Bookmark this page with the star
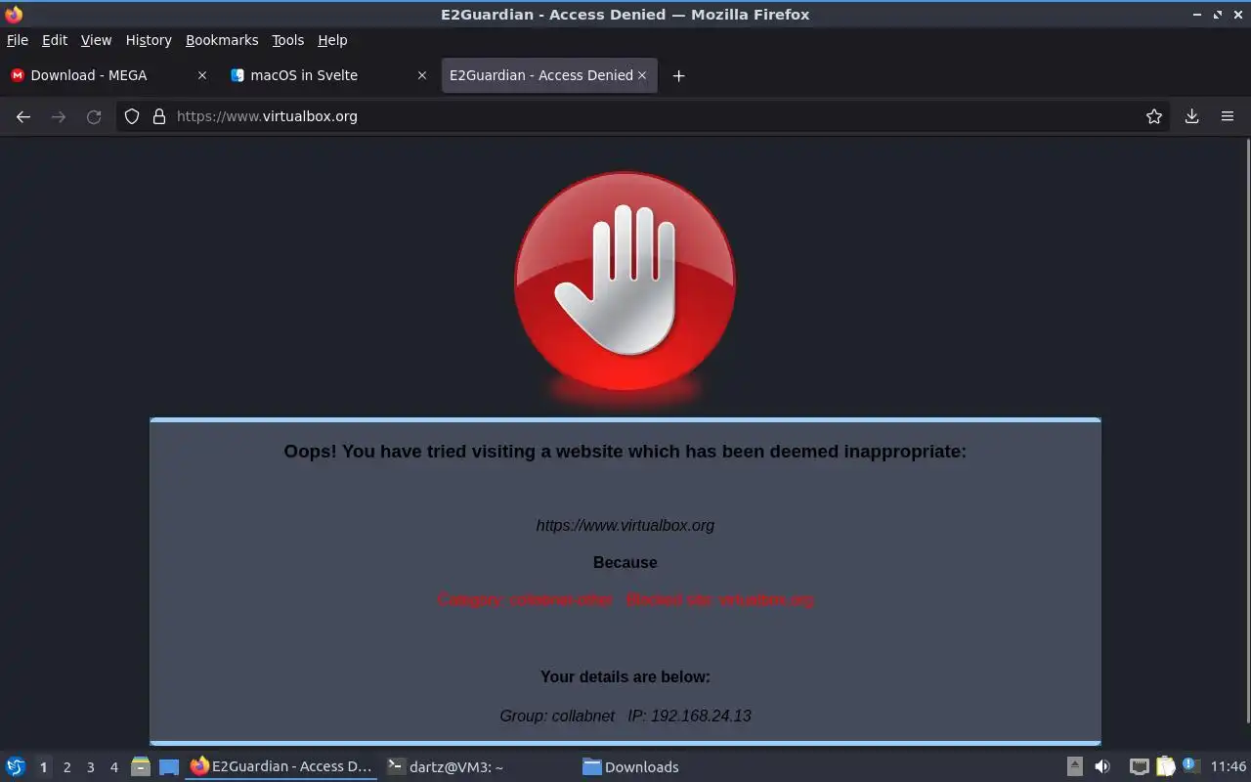 click(1154, 116)
